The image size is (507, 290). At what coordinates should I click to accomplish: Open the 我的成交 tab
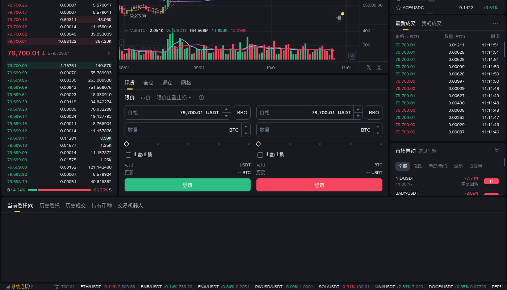432,23
